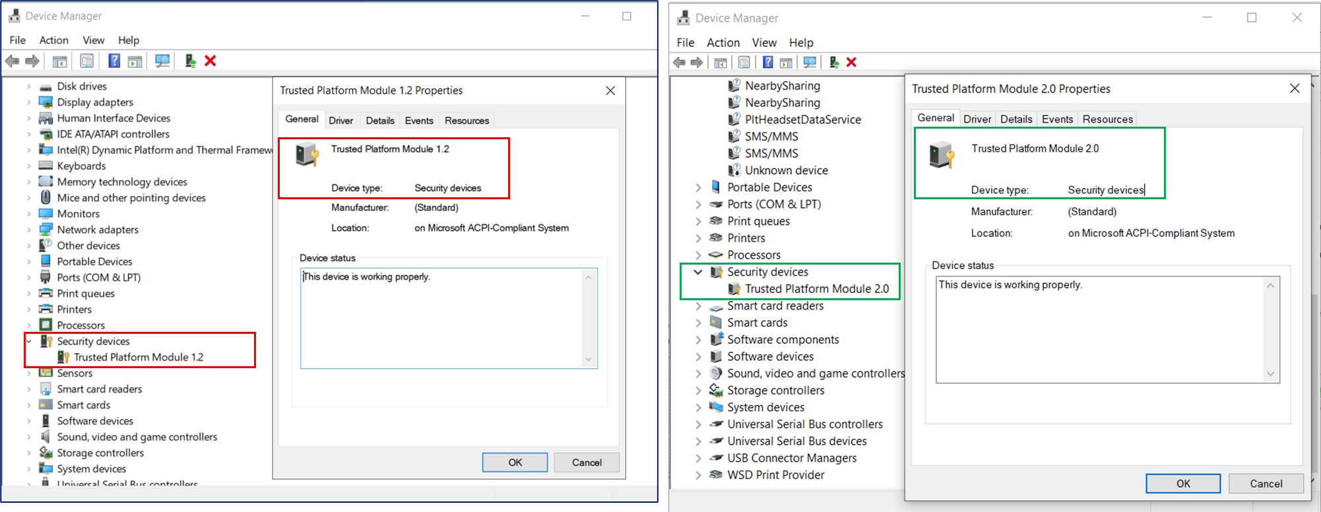This screenshot has height=512, width=1321.
Task: Click the Back arrow in the TPM 2.0 Device Manager toolbar
Action: 680,62
